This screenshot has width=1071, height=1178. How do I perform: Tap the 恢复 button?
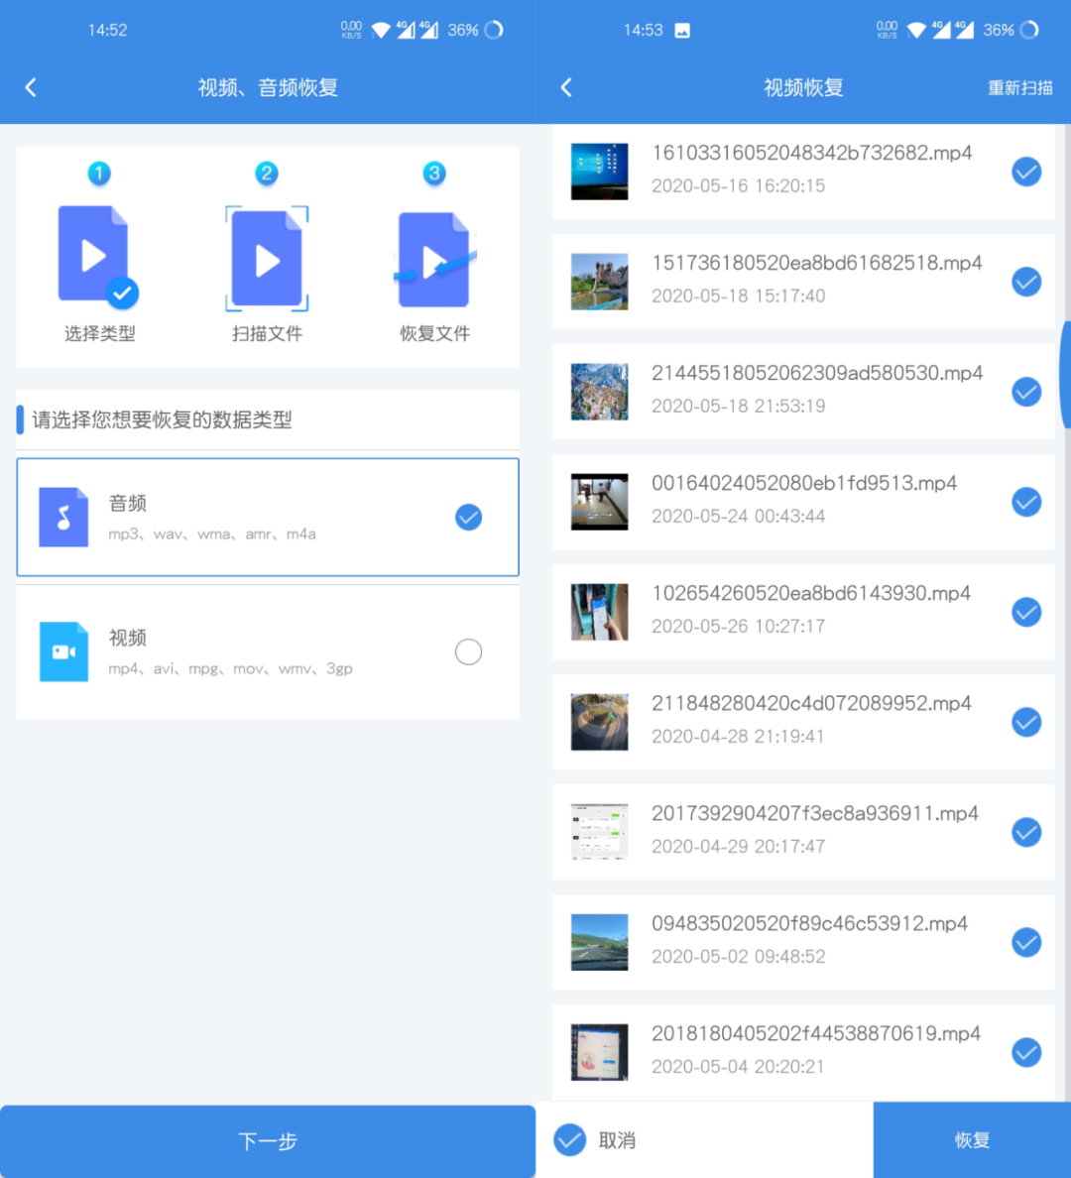point(972,1139)
